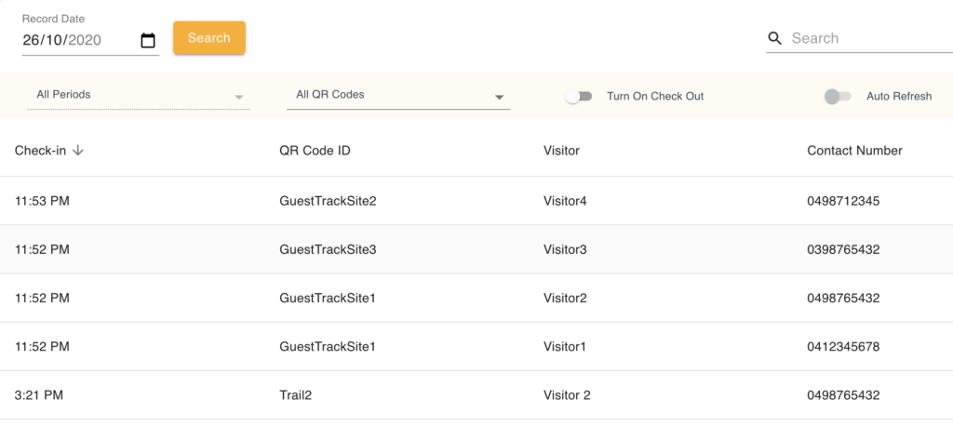Click the All QR Codes dropdown arrow
The image size is (953, 426).
tap(499, 97)
